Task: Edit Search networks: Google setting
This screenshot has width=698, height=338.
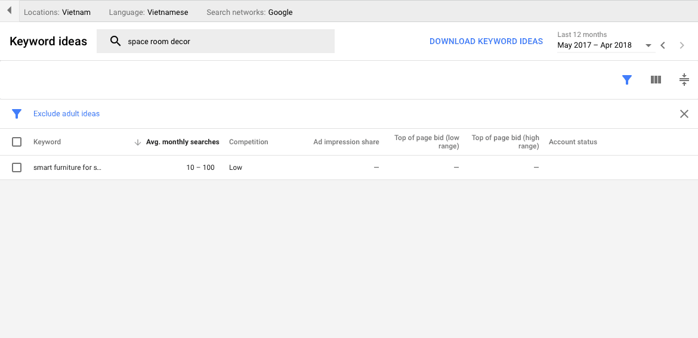Action: 249,12
